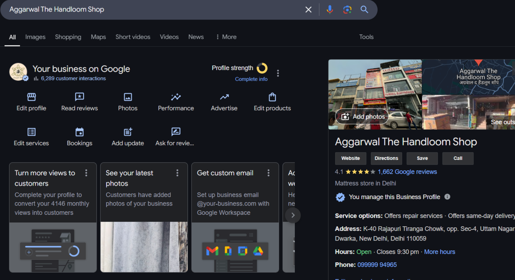Screen dimensions: 515x280
Task: Clear the search box text
Action: pyautogui.click(x=308, y=10)
